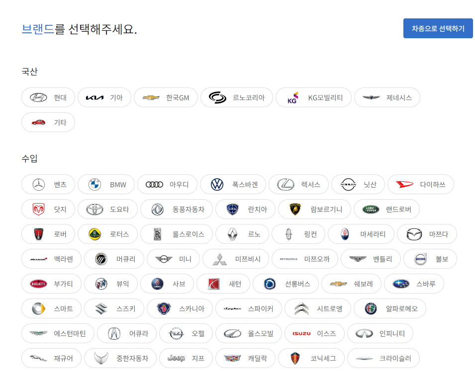
Task: Click the Kia logo icon
Action: (95, 98)
